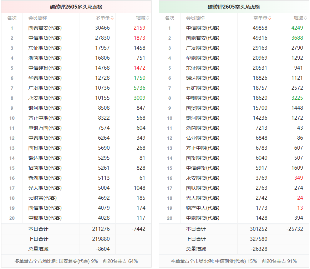Viewport: 310px width, 269px height.
Task: Click long position value 30466
Action: click(x=102, y=28)
